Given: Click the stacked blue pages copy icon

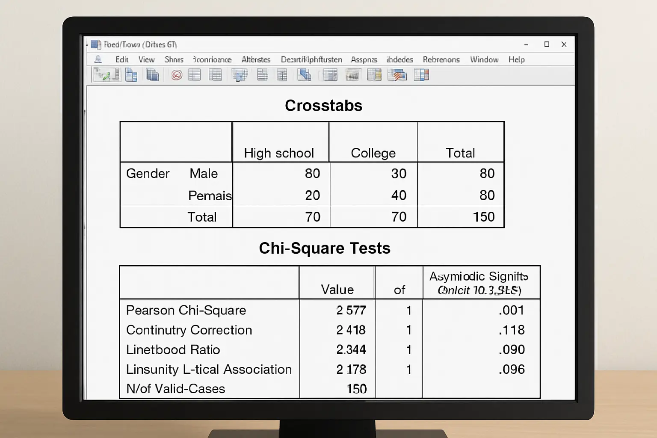Looking at the screenshot, I should click(152, 75).
